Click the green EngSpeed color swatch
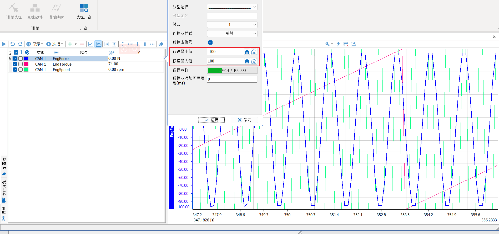Screen dimensions: 499x234 pyautogui.click(x=26, y=70)
